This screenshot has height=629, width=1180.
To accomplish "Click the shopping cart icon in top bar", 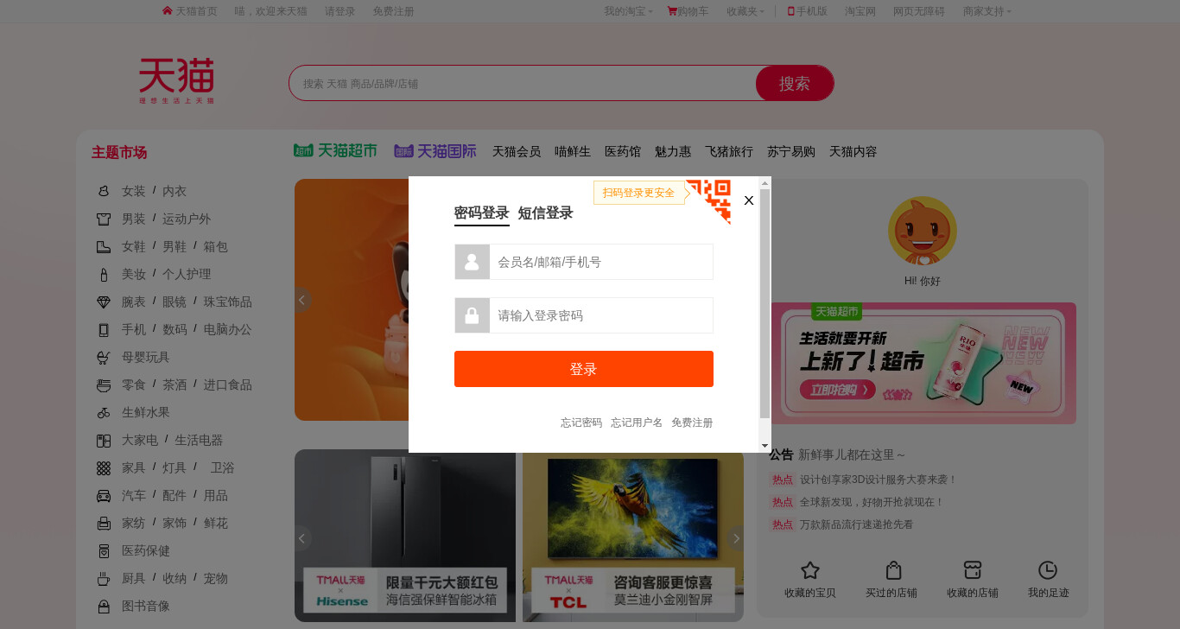I will coord(672,11).
